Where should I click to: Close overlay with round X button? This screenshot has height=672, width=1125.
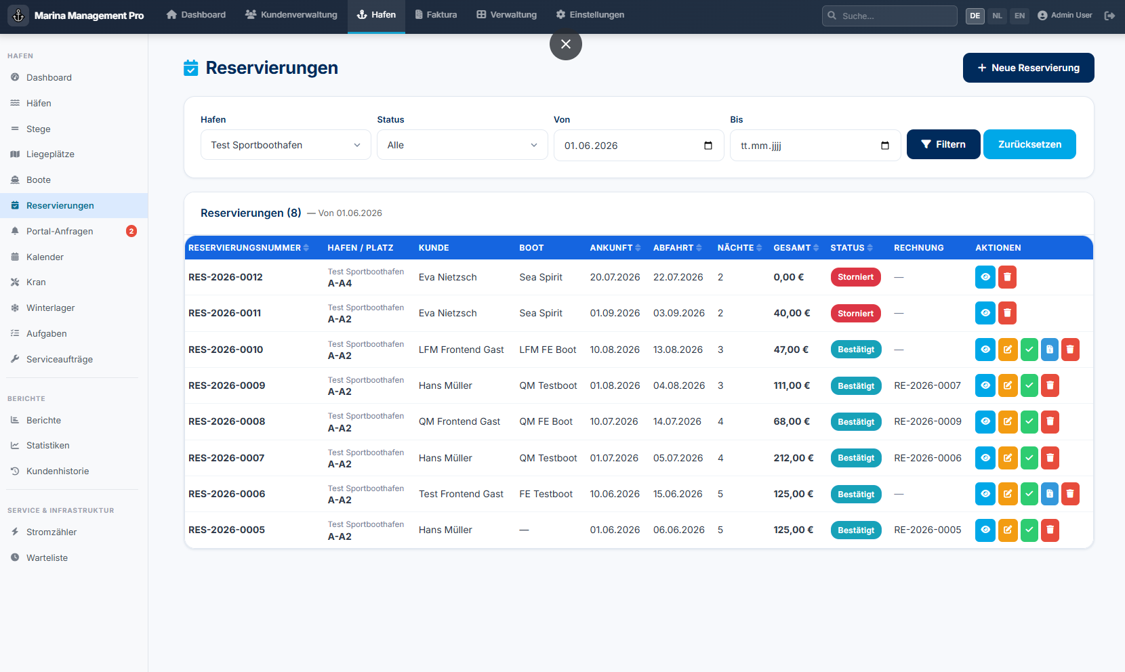pyautogui.click(x=566, y=44)
